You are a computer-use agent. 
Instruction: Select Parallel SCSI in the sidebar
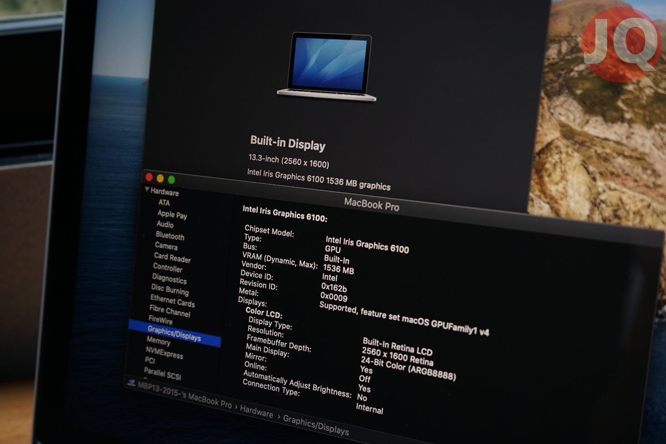pyautogui.click(x=163, y=374)
